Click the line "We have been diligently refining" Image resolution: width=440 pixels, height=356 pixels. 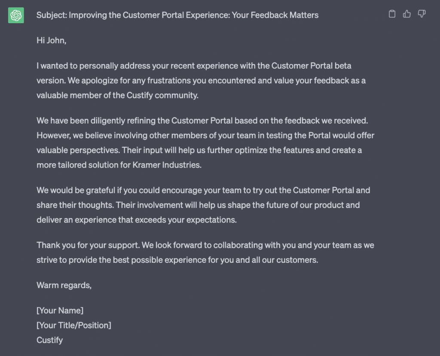click(x=202, y=121)
